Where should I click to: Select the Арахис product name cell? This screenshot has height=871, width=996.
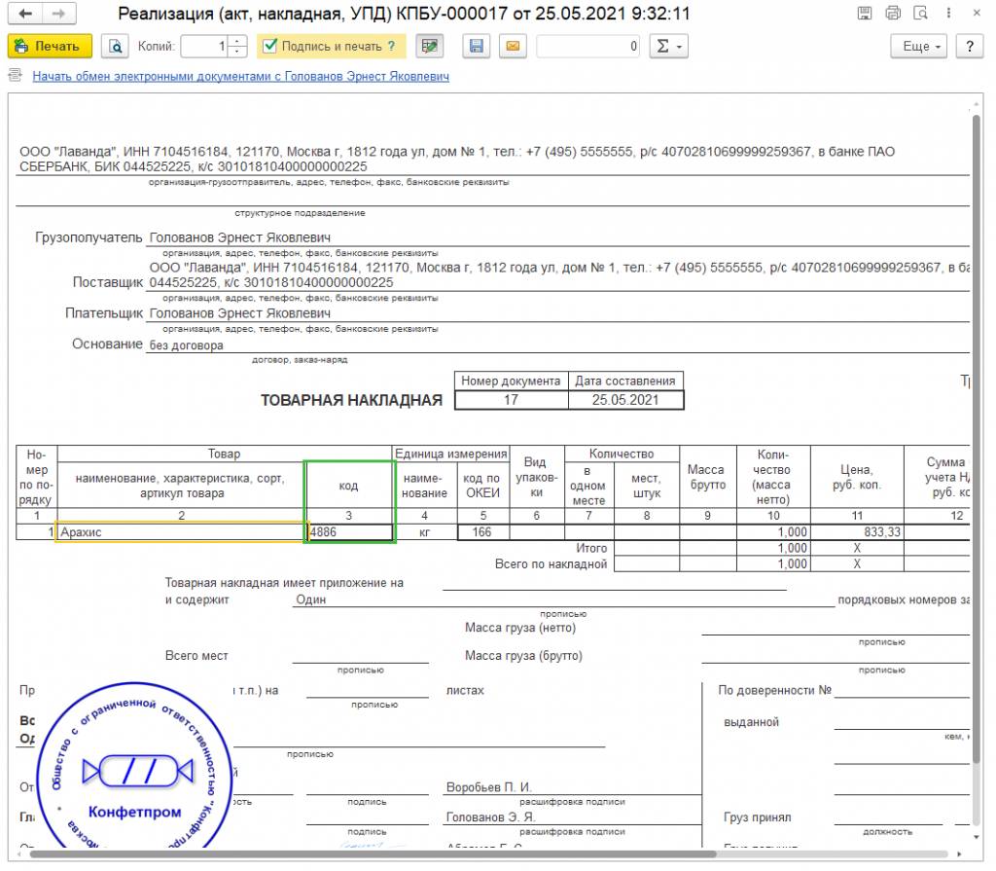pos(181,532)
